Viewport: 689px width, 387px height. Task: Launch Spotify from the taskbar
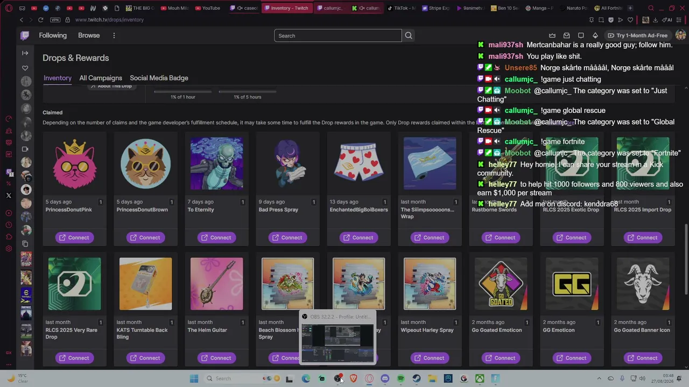tap(400, 378)
